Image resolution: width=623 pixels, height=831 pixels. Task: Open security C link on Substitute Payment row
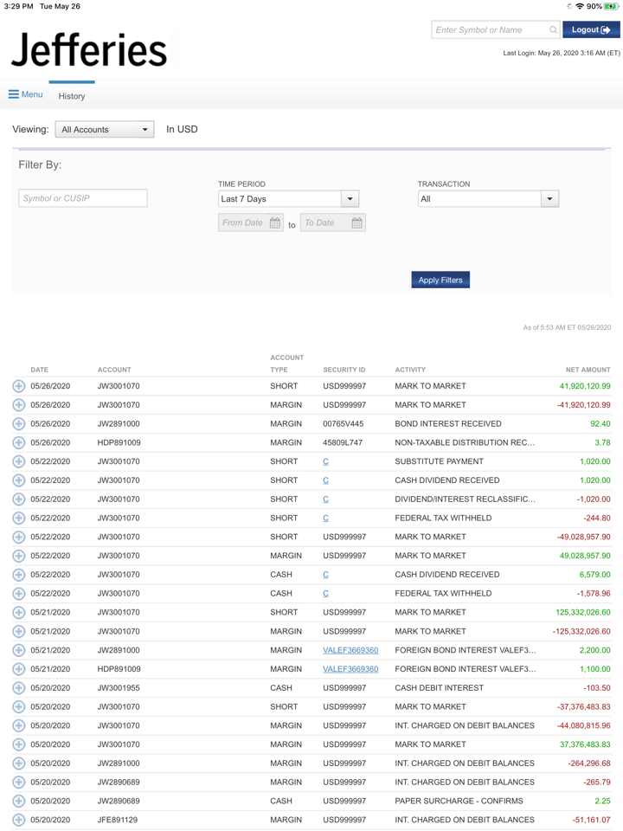coord(325,462)
